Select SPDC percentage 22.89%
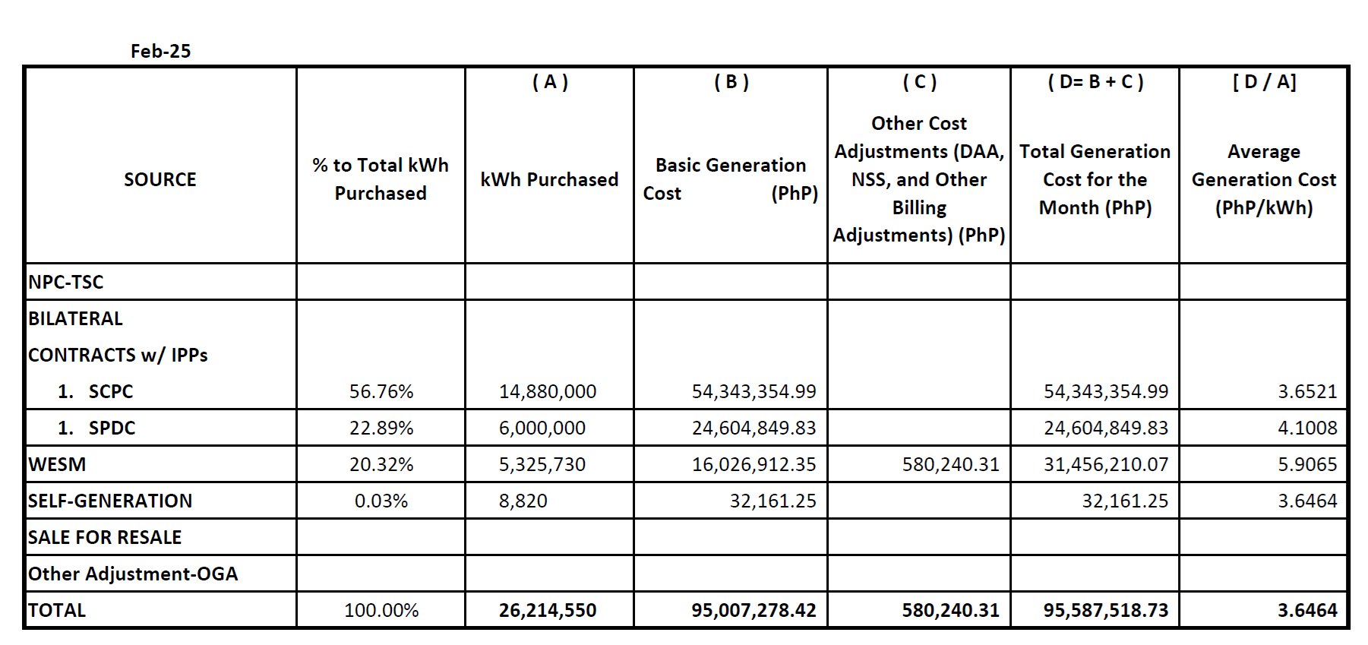The image size is (1368, 645). coord(381,428)
